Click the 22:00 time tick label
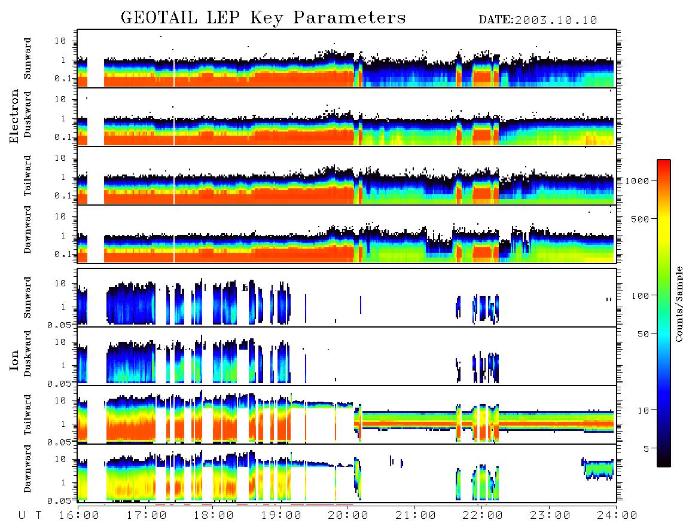This screenshot has width=683, height=526. (x=483, y=516)
